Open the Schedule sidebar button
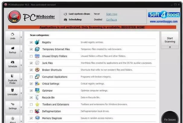 point(12,65)
